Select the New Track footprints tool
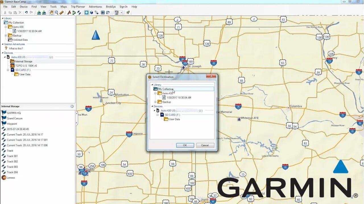364x204 pixels. [x=79, y=12]
